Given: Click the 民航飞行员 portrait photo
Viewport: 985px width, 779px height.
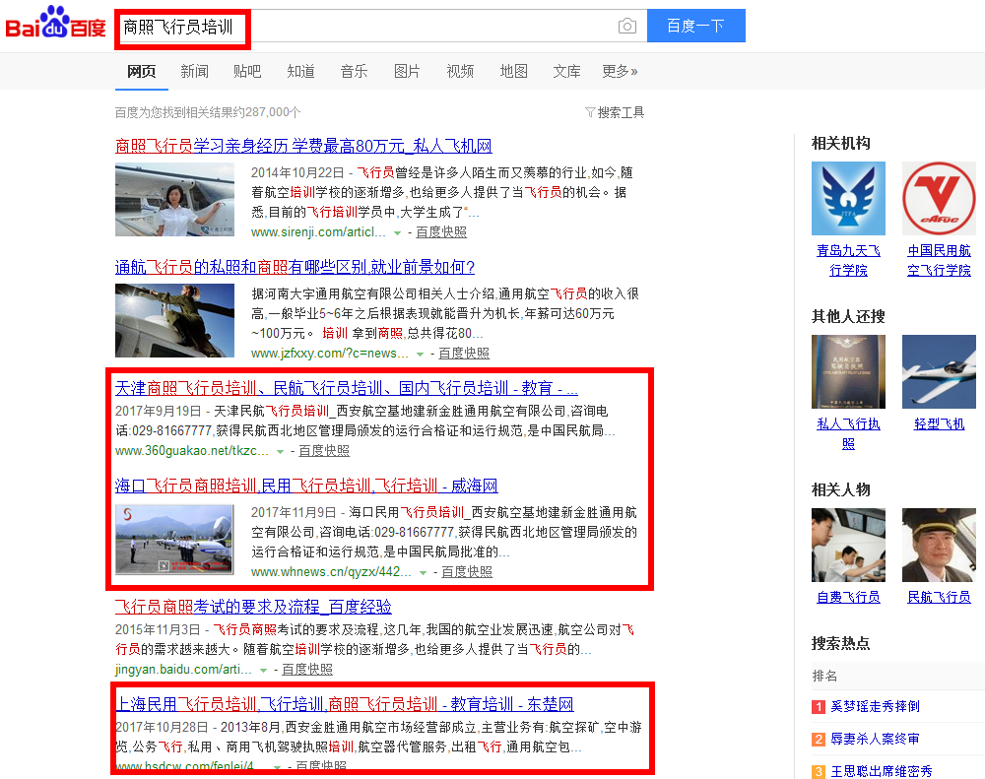Looking at the screenshot, I should click(x=939, y=546).
